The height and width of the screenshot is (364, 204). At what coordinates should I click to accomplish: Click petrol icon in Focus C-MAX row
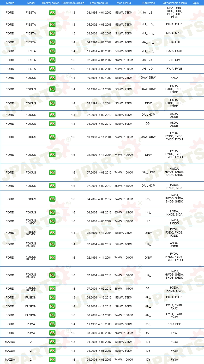click(x=52, y=221)
